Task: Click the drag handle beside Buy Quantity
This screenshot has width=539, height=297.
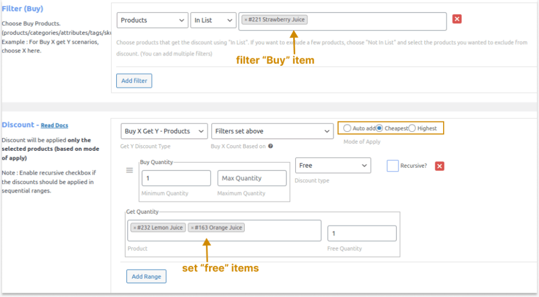Action: (129, 170)
